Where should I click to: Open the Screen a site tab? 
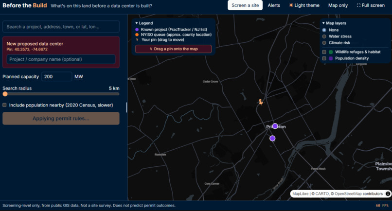point(245,5)
